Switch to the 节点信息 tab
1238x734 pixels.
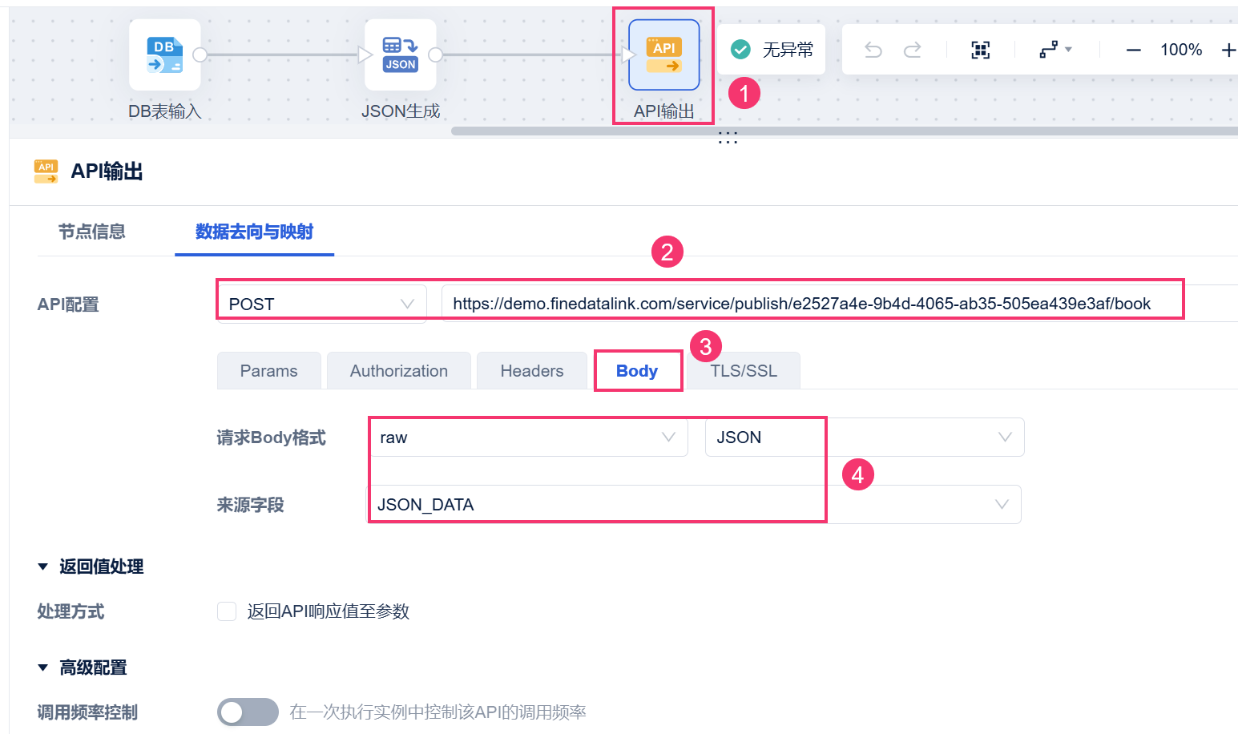pos(92,232)
